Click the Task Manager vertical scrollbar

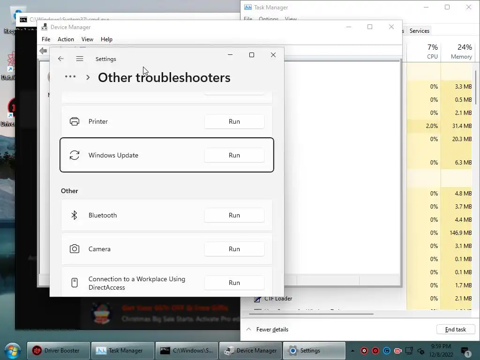click(476, 87)
